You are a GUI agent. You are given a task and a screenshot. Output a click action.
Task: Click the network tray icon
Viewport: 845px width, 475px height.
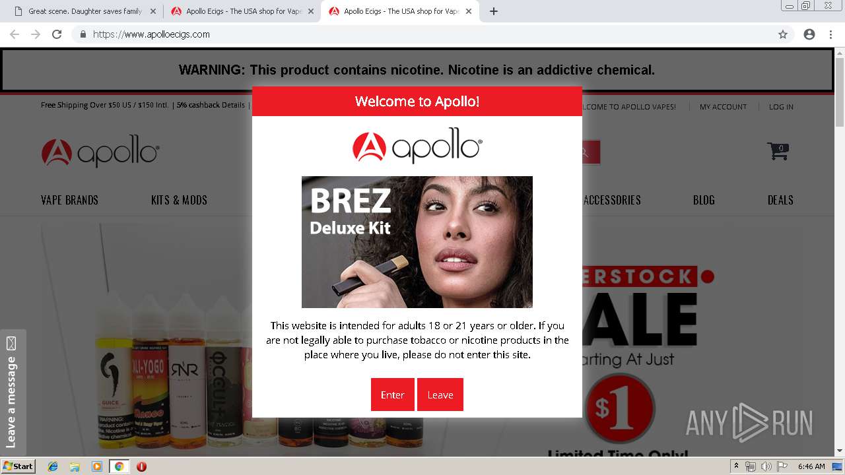[751, 466]
